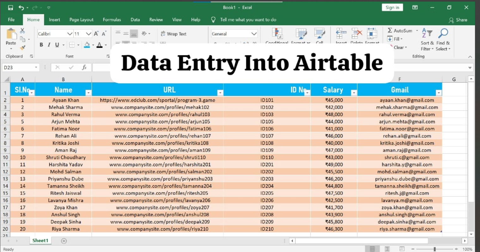Click the Format cells icon
The height and width of the screenshot is (252, 480).
[372, 33]
